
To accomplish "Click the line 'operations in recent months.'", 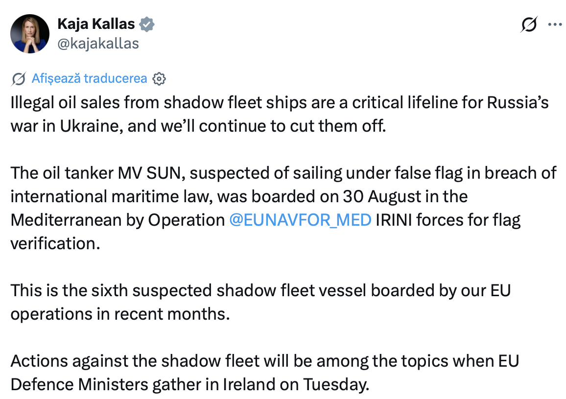I will [x=120, y=314].
